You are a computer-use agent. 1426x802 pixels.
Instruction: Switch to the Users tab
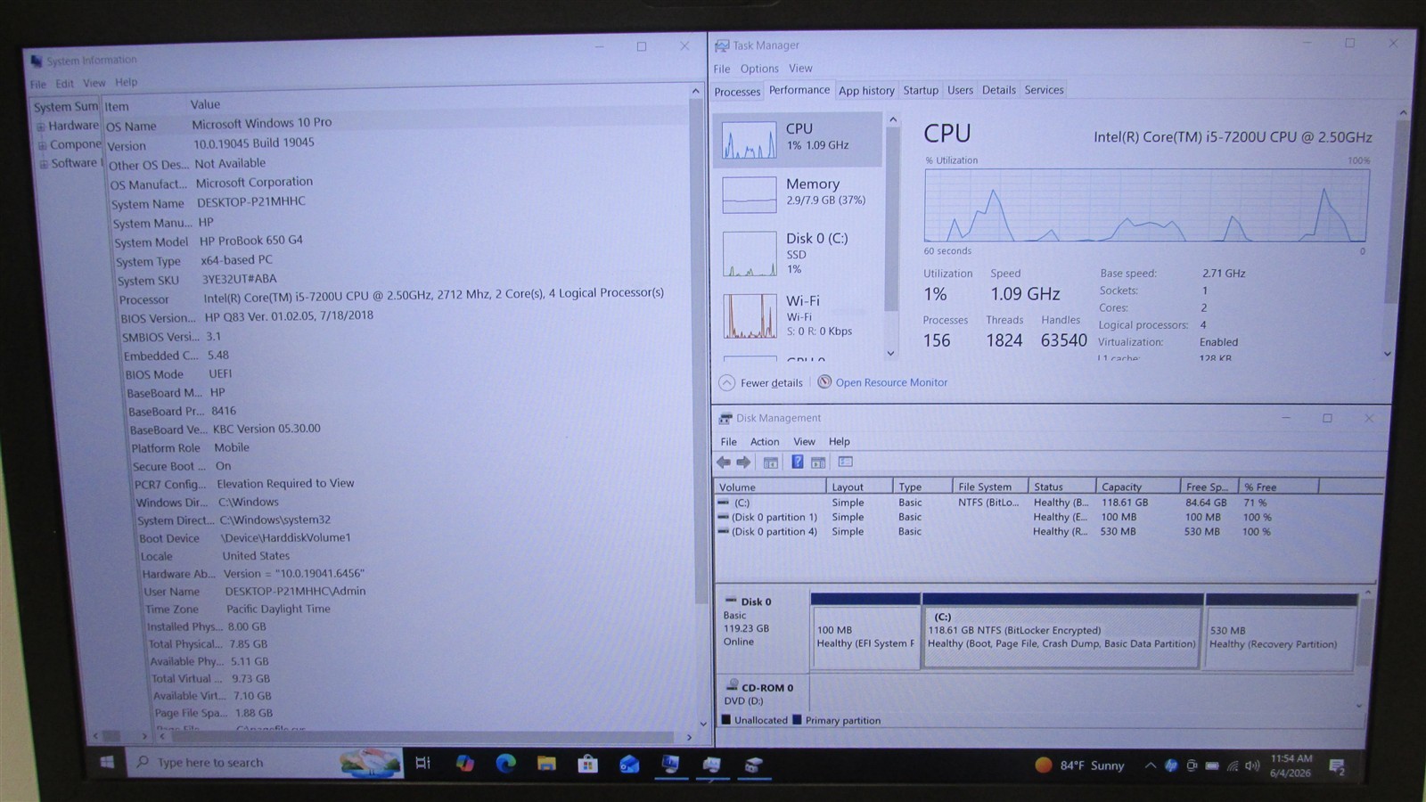click(x=960, y=90)
